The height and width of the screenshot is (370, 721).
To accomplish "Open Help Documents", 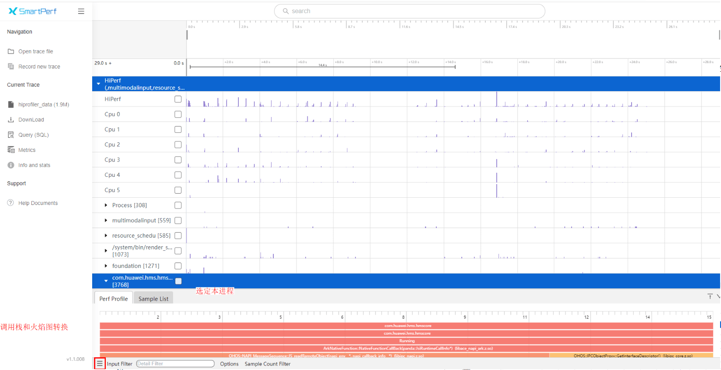I will (x=38, y=203).
